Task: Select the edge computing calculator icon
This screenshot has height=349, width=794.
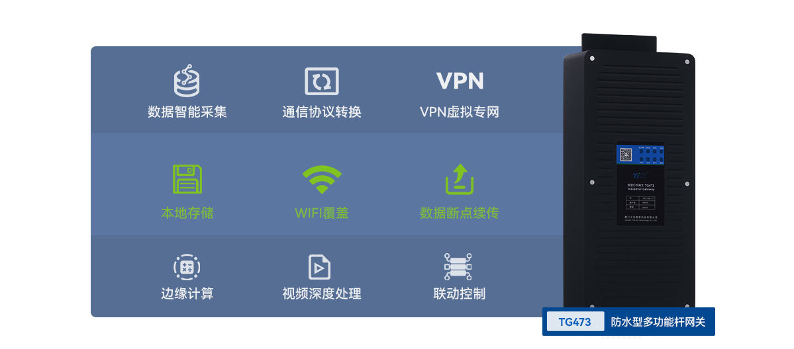Action: tap(187, 267)
